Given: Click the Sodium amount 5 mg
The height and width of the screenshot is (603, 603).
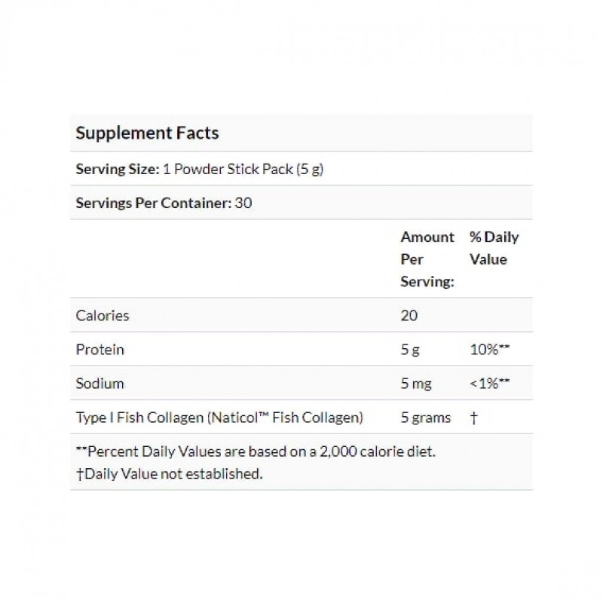Looking at the screenshot, I should point(416,384).
